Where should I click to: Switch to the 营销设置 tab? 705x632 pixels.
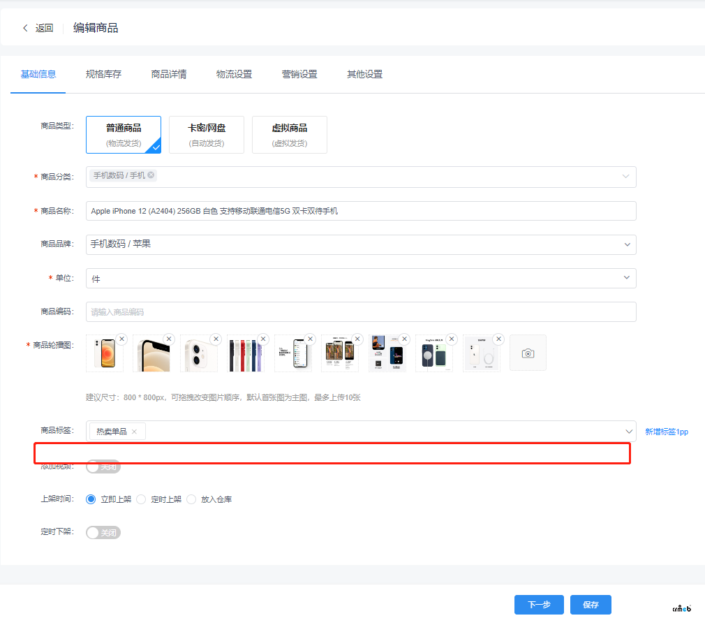[299, 74]
